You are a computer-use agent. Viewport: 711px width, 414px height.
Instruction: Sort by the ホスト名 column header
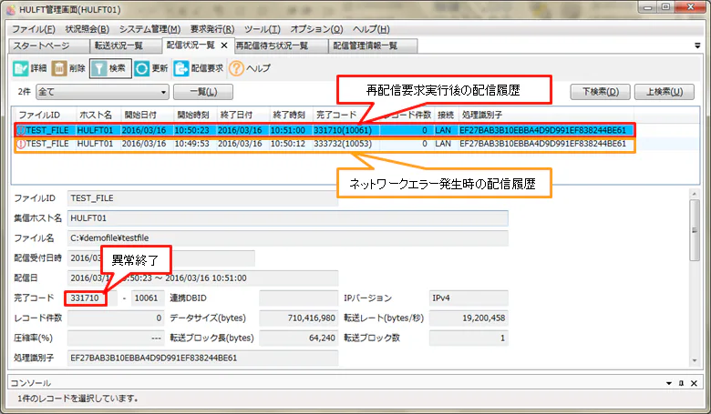[x=98, y=115]
